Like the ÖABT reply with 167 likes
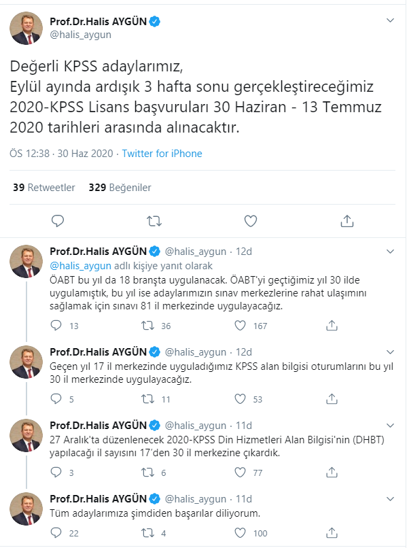 [x=240, y=326]
